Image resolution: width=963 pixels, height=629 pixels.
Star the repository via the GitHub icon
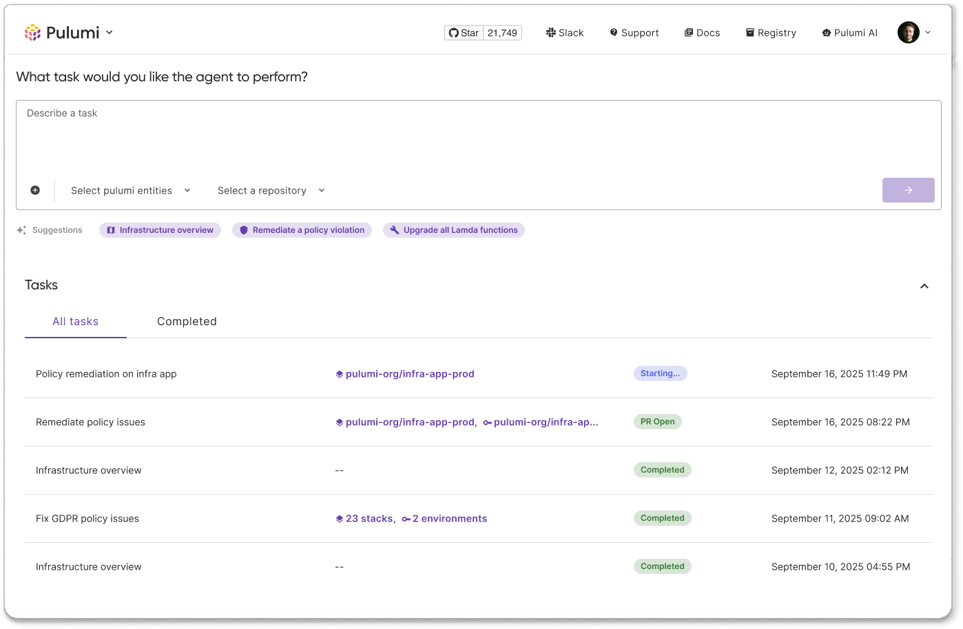453,32
